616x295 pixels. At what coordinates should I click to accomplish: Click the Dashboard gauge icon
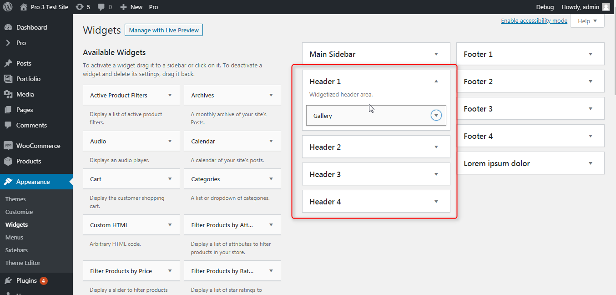(x=8, y=27)
